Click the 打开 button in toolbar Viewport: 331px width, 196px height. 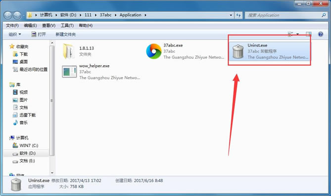pos(39,35)
